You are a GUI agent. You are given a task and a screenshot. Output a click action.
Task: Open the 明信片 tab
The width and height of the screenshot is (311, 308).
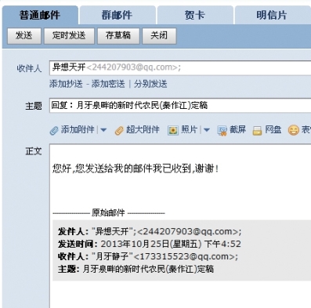tap(273, 15)
